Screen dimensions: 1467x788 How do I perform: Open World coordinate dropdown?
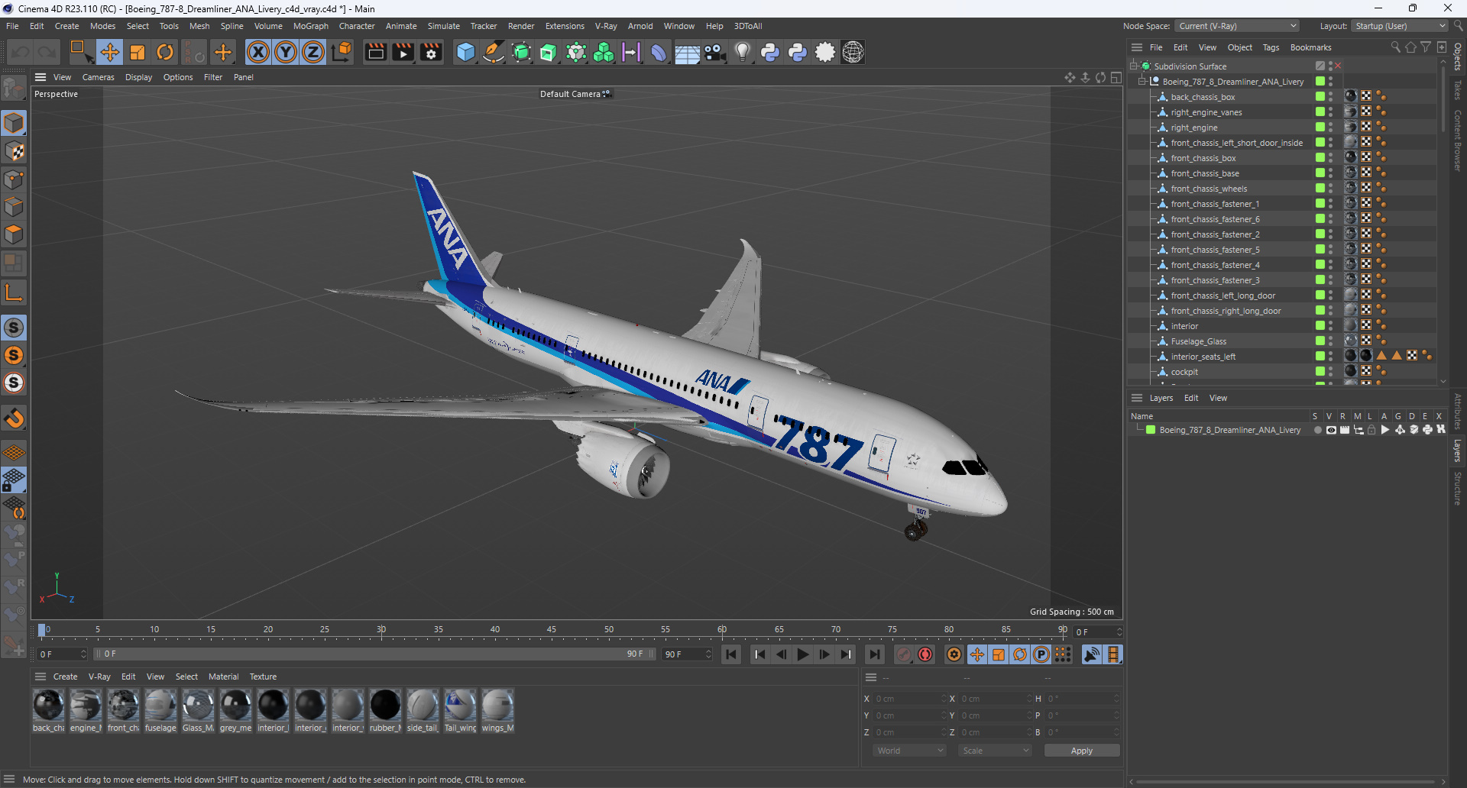click(x=909, y=751)
